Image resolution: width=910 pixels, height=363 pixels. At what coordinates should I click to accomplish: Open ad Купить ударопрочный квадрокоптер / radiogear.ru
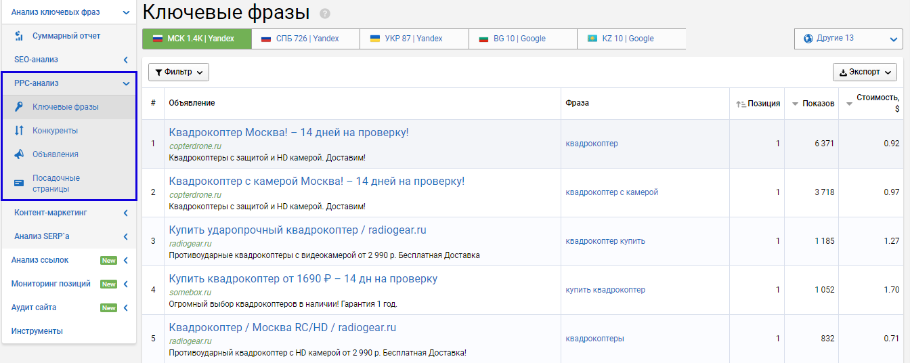297,230
